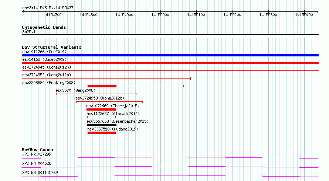Screen dimensions: 329x181
Task: Click the 14154800 ruler position label
Action: (89, 15)
